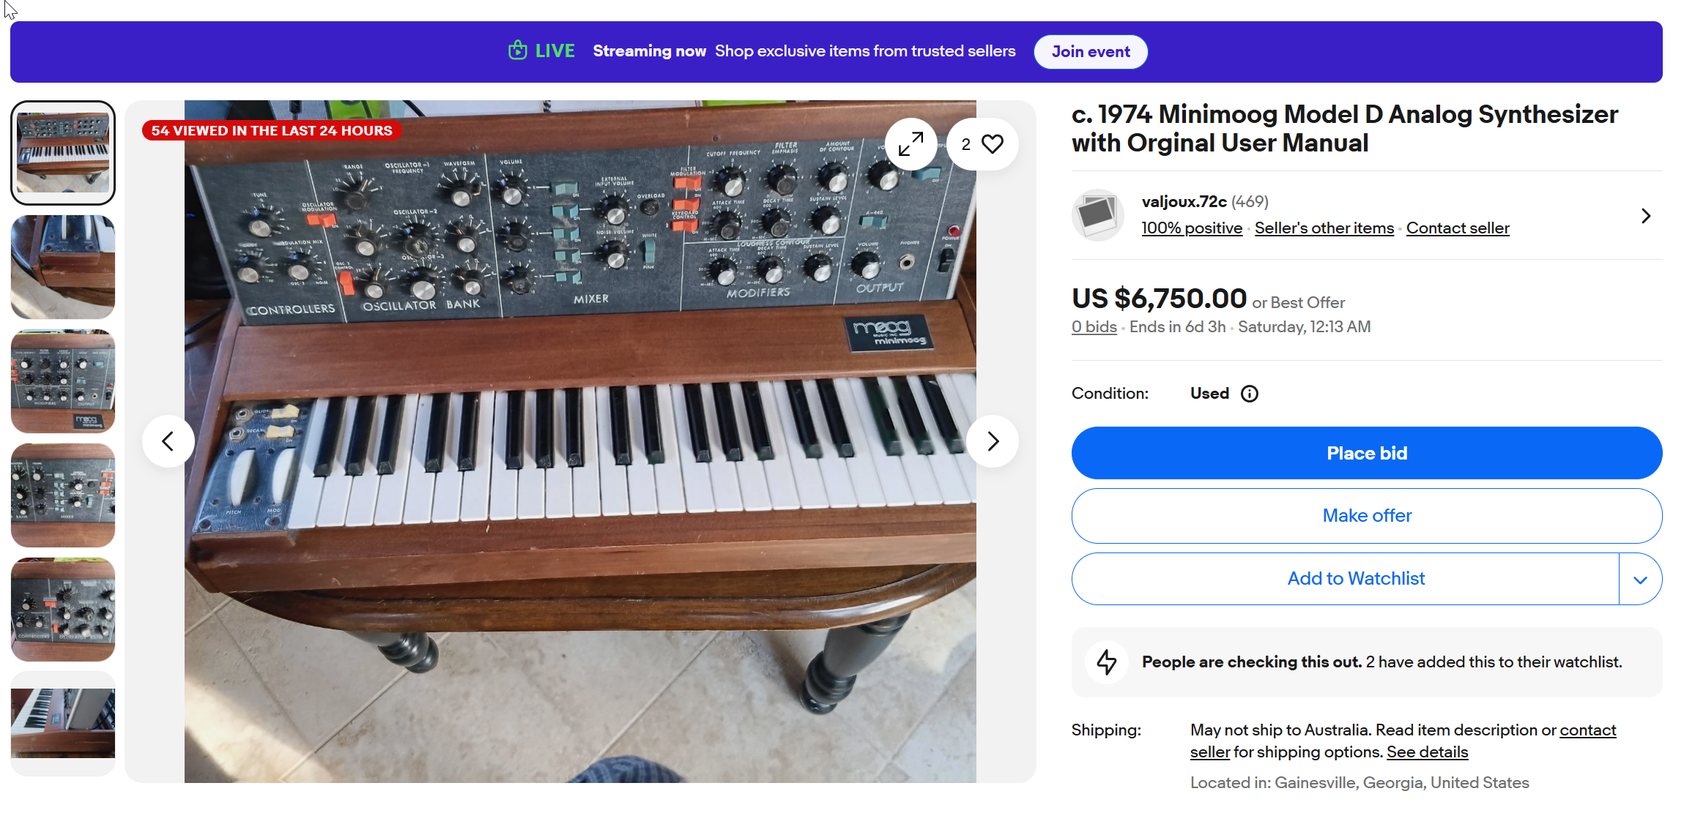Open condition info icon next to Used
The height and width of the screenshot is (813, 1684).
click(x=1250, y=394)
